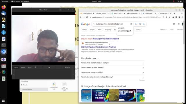This screenshot has width=186, height=104.
Task: Take a photo with the shutter button
Action: pos(49,67)
